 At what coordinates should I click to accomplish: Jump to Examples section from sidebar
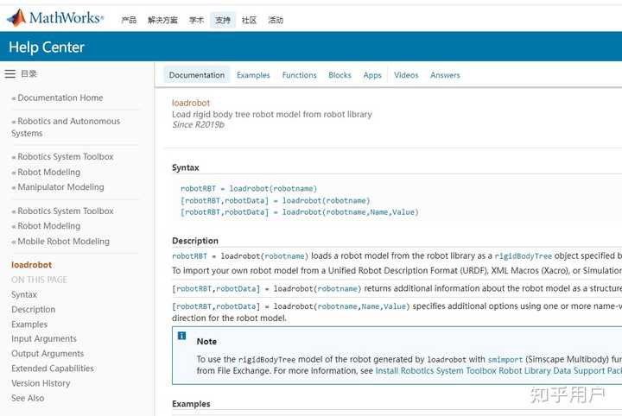pos(29,325)
